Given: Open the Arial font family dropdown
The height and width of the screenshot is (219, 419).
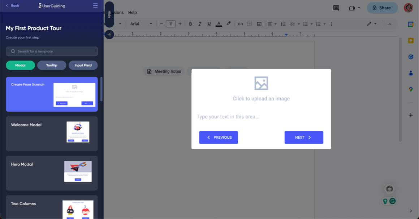Looking at the screenshot, I should 141,24.
